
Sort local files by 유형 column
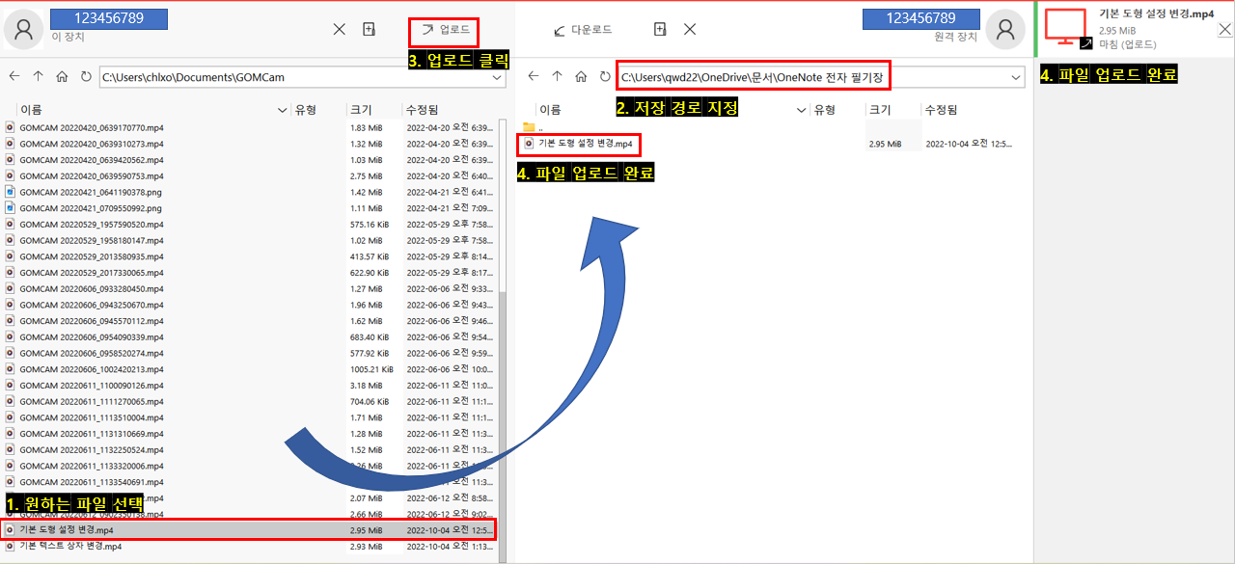coord(306,111)
